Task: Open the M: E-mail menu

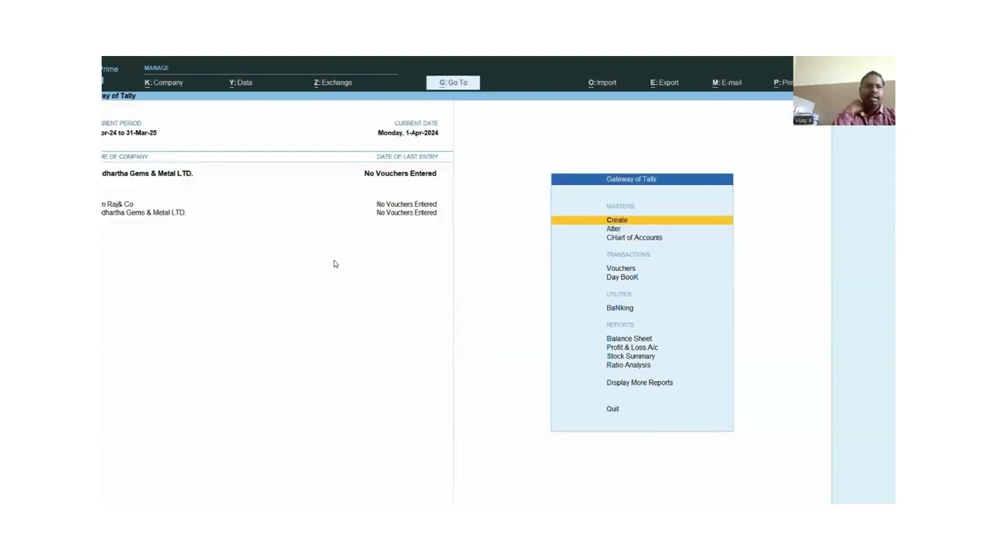Action: (x=727, y=82)
